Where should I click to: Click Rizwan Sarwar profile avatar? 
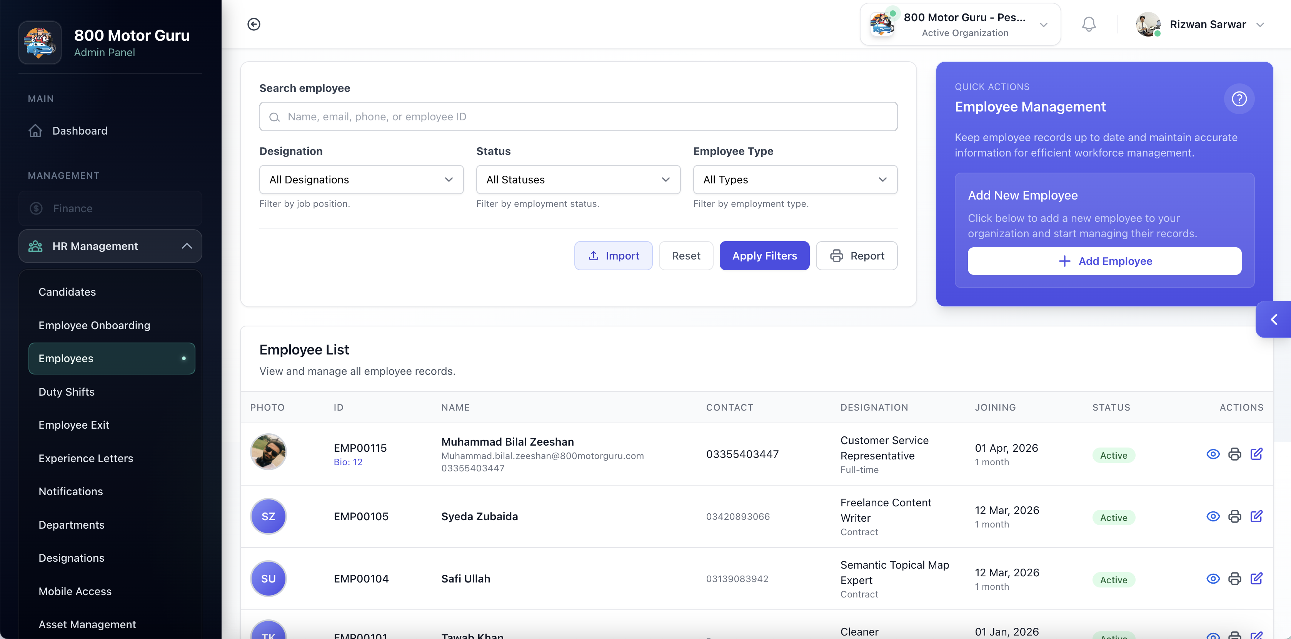(x=1148, y=24)
